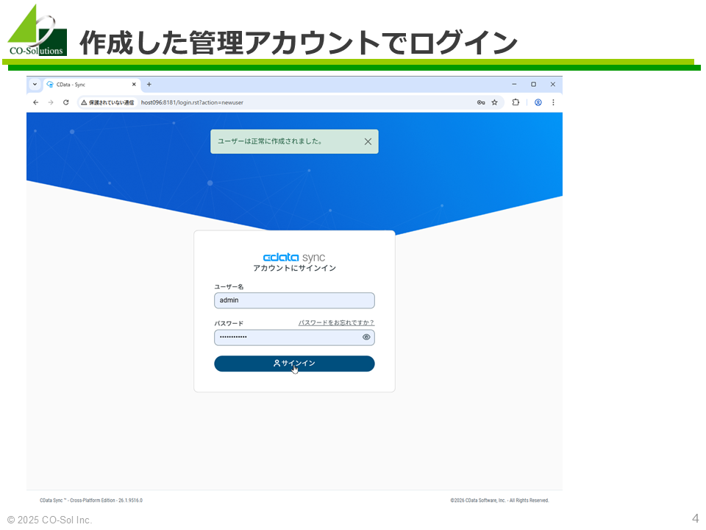
Task: Click the ユーザー名 field containing admin
Action: tap(294, 300)
